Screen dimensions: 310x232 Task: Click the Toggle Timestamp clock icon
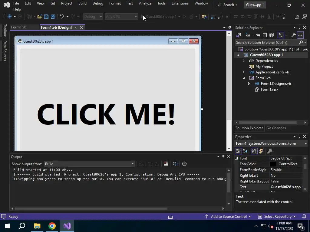[184, 164]
